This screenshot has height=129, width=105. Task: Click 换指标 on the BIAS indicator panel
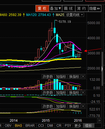(74, 93)
